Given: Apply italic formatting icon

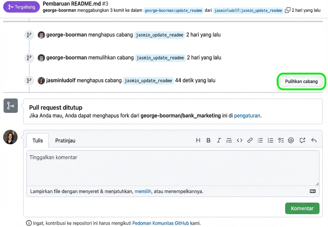Looking at the screenshot, I should [x=219, y=140].
